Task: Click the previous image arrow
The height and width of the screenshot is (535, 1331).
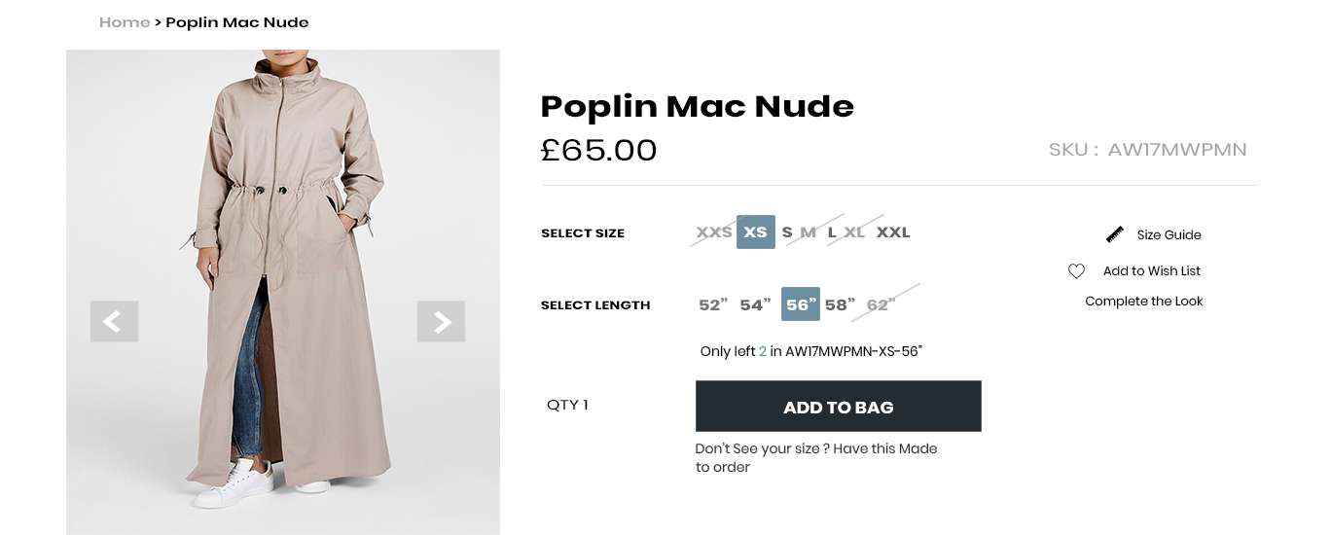Action: click(x=114, y=321)
